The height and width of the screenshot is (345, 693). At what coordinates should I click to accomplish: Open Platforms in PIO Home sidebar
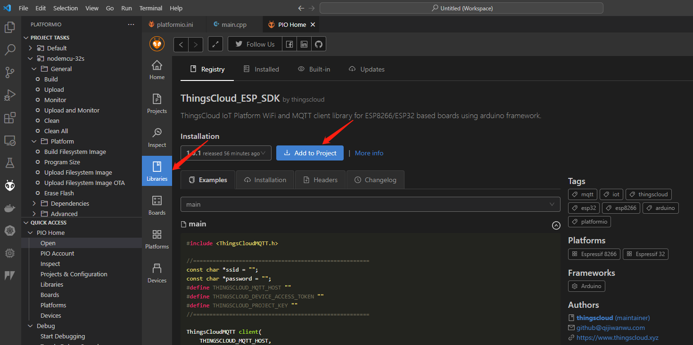tap(157, 239)
